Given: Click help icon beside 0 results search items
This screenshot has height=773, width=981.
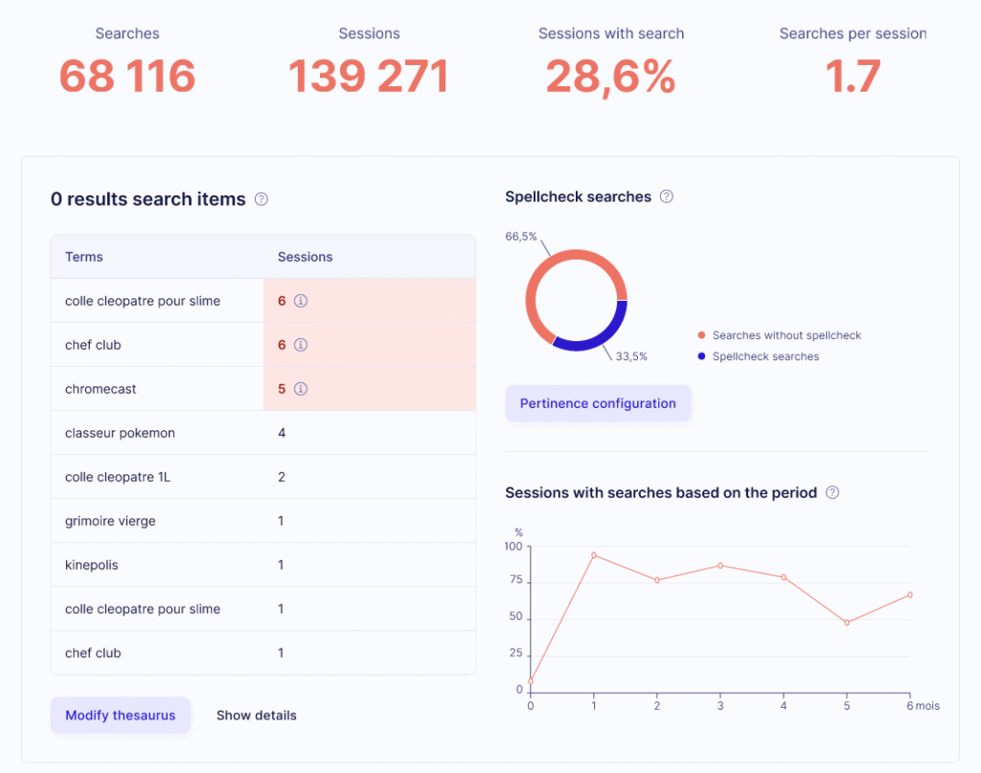Looking at the screenshot, I should tap(262, 200).
